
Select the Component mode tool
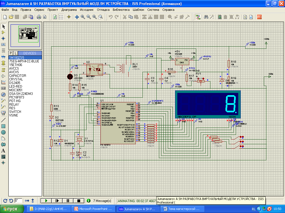(4, 32)
